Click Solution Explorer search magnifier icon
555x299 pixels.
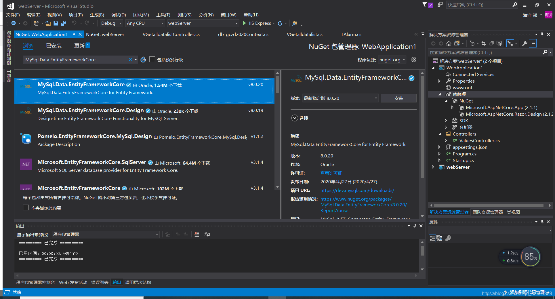coord(545,52)
